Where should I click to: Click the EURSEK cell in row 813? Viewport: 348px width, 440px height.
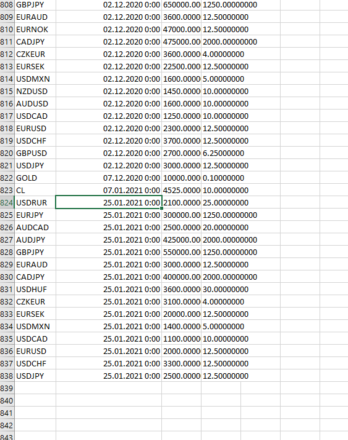(x=35, y=66)
